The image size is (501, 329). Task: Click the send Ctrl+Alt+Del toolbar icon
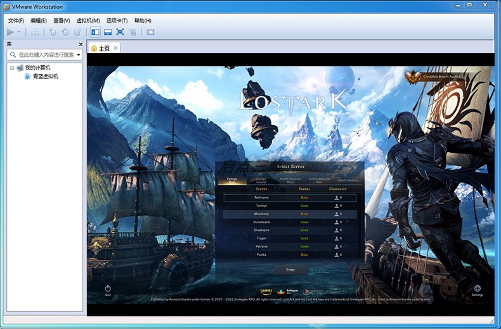tap(35, 32)
